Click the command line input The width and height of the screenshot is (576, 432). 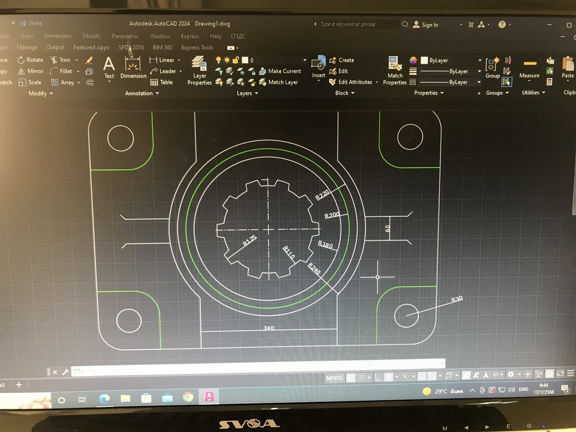click(x=258, y=367)
